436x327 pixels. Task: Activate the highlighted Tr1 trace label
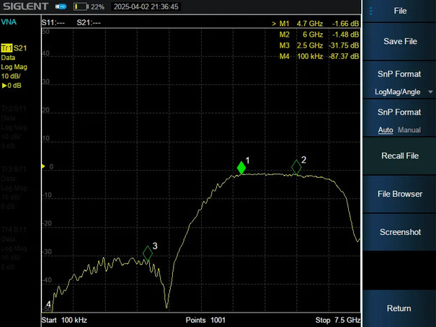pos(6,48)
